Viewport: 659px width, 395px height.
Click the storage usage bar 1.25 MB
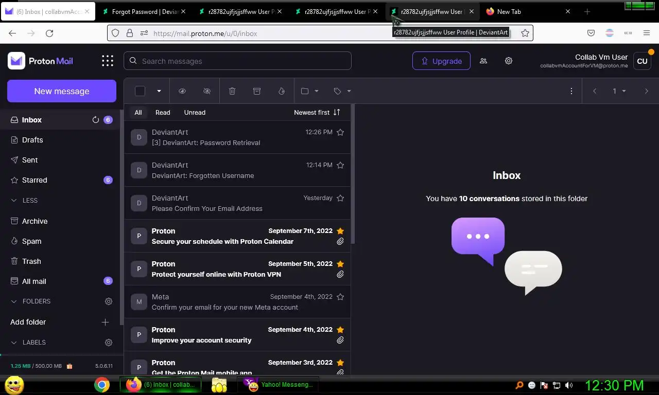tap(36, 366)
